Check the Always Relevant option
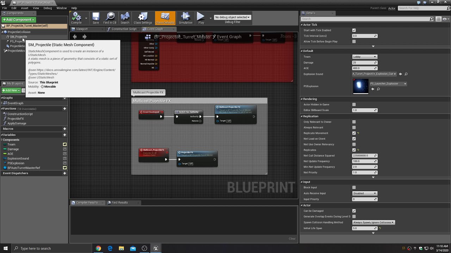 point(354,128)
